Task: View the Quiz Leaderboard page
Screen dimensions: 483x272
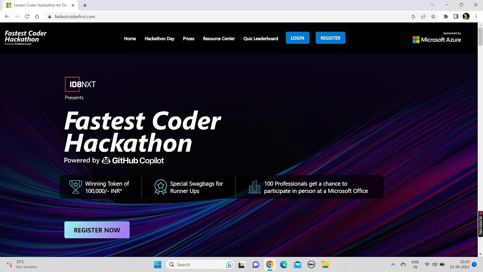Action: (x=261, y=39)
